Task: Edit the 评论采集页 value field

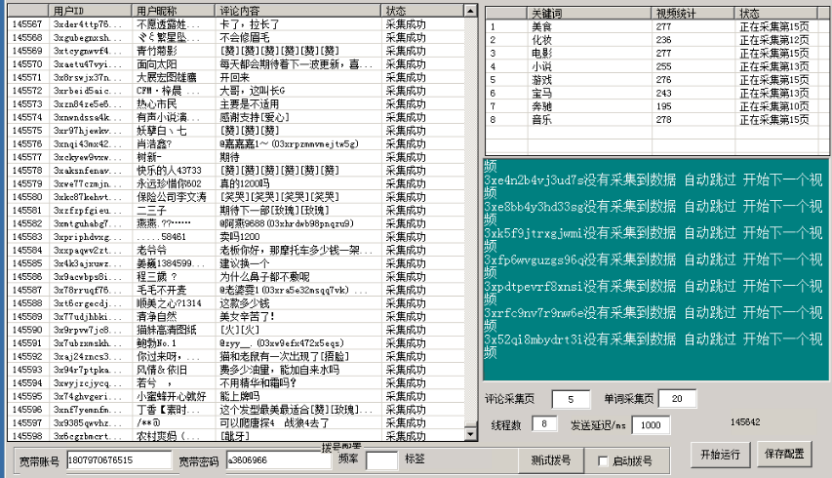Action: 571,399
